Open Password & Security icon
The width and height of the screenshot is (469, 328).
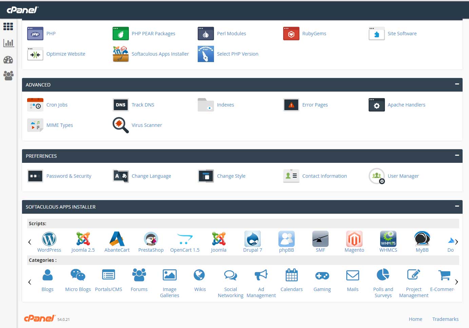click(x=35, y=176)
